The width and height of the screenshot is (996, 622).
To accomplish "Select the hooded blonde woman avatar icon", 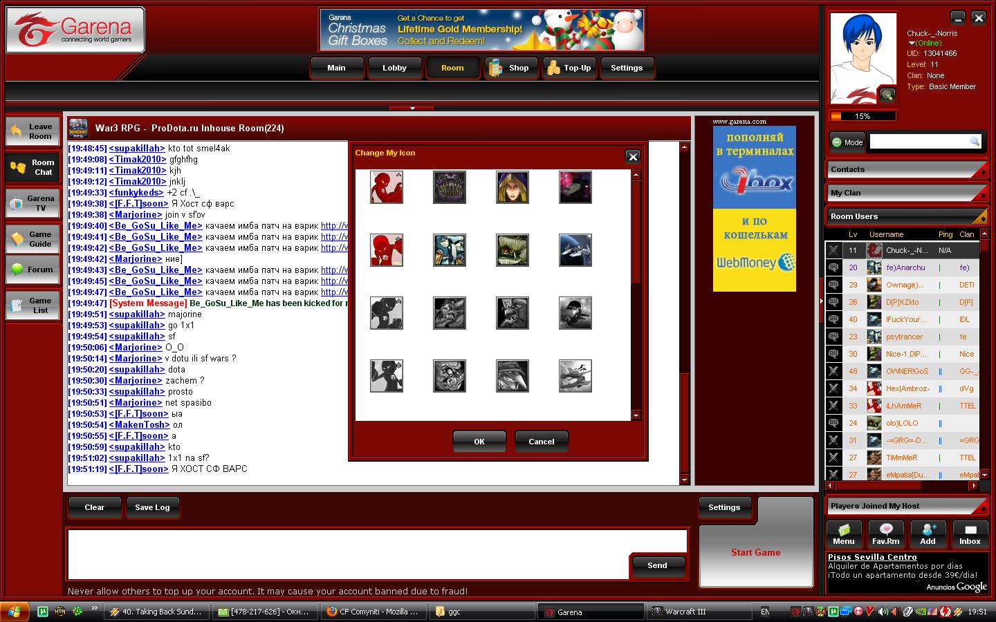I will [512, 187].
